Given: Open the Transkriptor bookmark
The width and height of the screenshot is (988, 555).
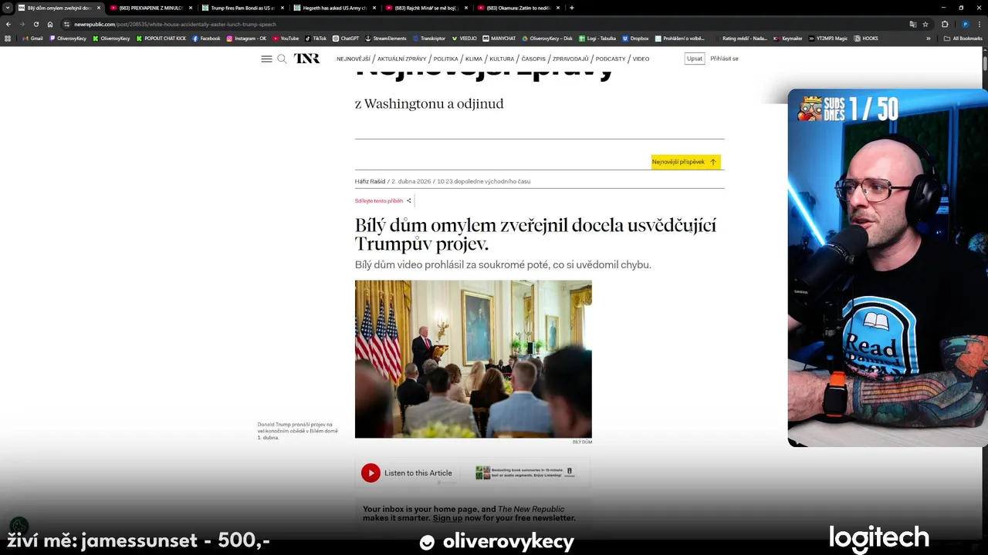Looking at the screenshot, I should [429, 38].
